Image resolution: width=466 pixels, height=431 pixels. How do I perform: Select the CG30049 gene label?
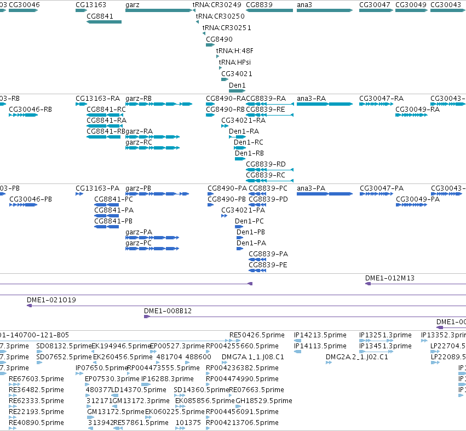(x=411, y=5)
